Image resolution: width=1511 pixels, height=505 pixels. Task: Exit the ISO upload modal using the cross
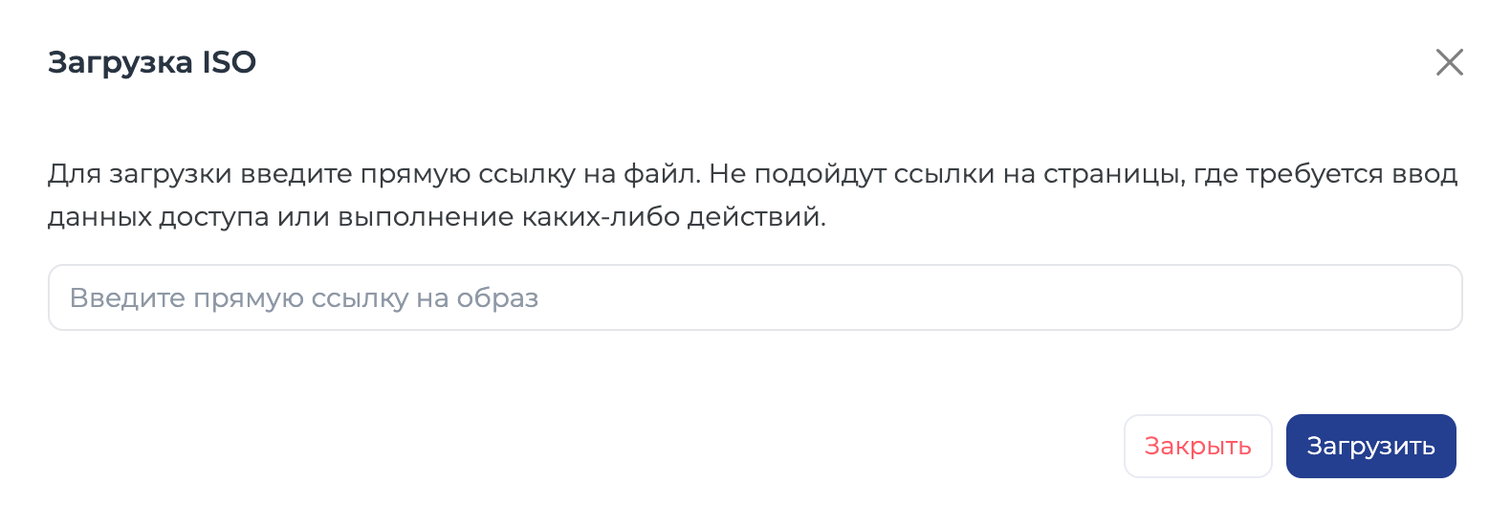pos(1450,62)
